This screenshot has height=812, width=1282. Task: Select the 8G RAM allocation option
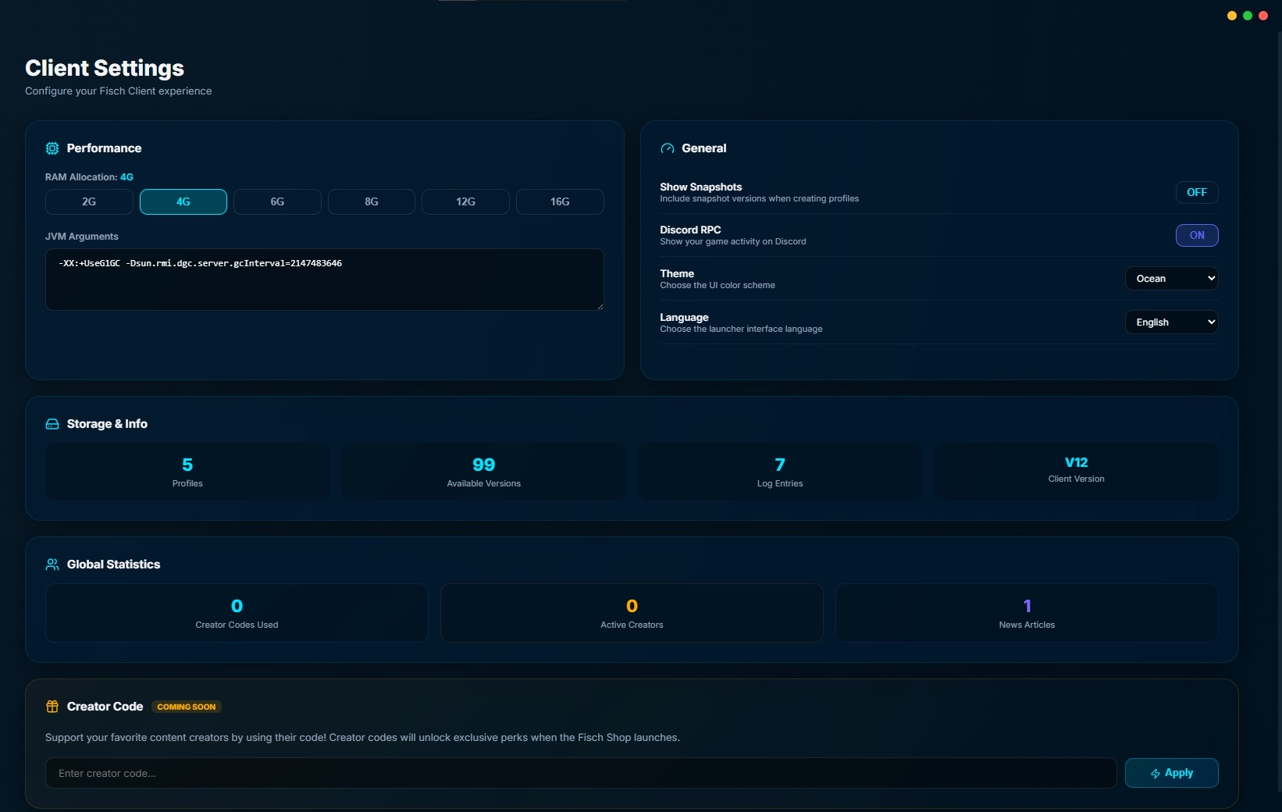point(371,201)
